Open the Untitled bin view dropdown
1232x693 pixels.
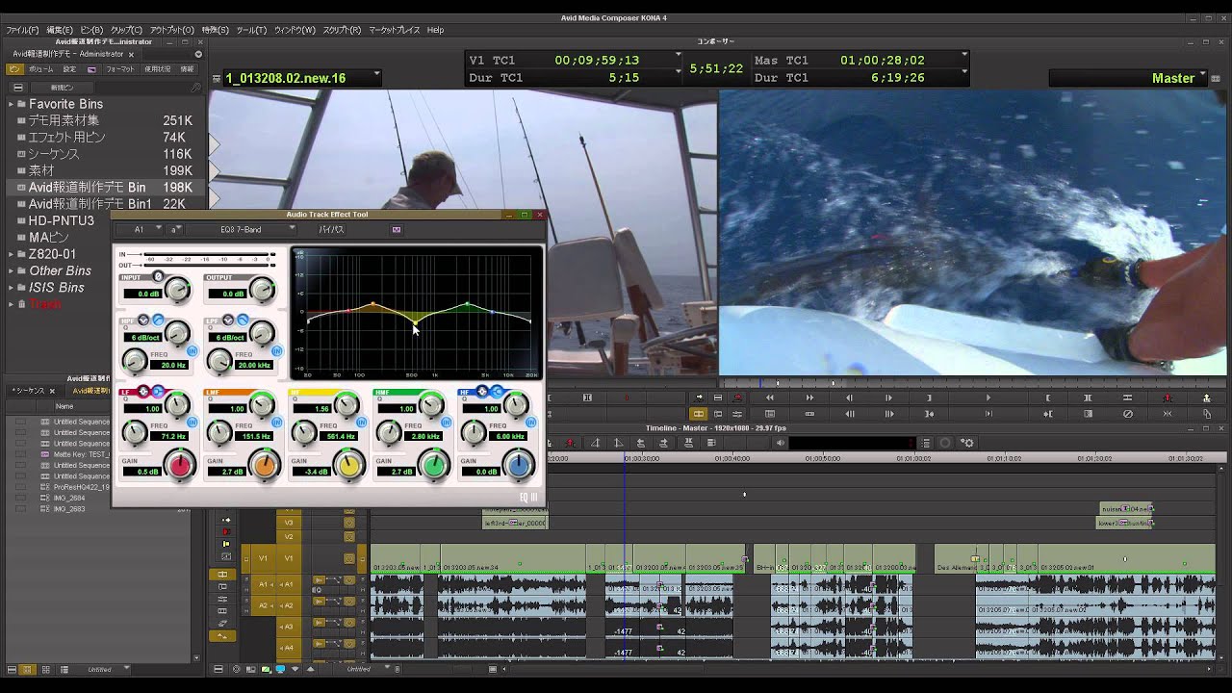(x=103, y=669)
